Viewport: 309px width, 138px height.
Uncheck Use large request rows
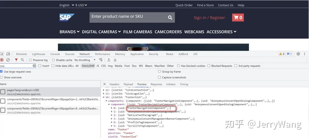click(x=1, y=71)
